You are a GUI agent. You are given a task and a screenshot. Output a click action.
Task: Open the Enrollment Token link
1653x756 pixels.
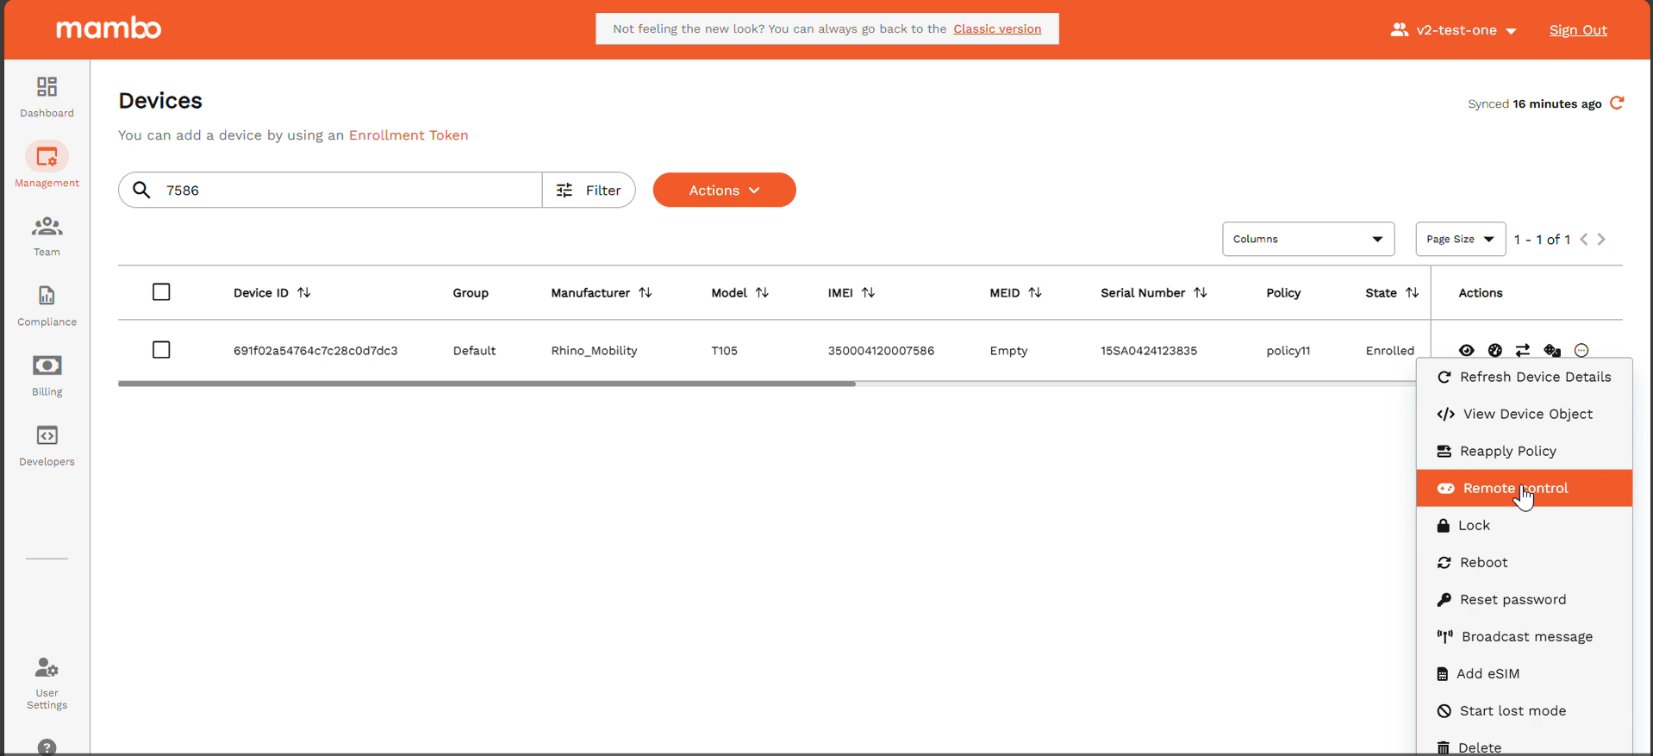408,135
